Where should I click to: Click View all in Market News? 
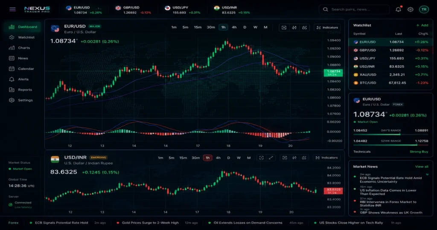(x=422, y=167)
